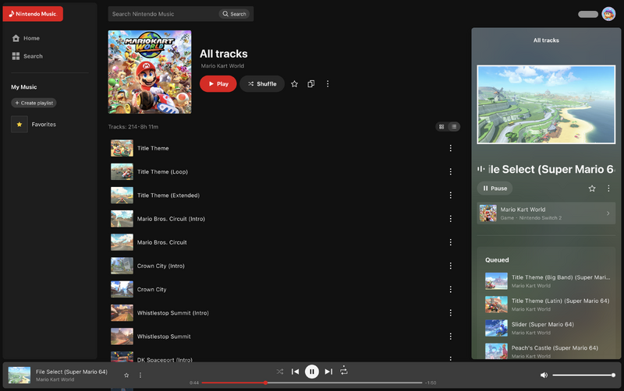Viewport: 624px width, 391px height.
Task: Open more options in now playing panel
Action: pyautogui.click(x=608, y=188)
